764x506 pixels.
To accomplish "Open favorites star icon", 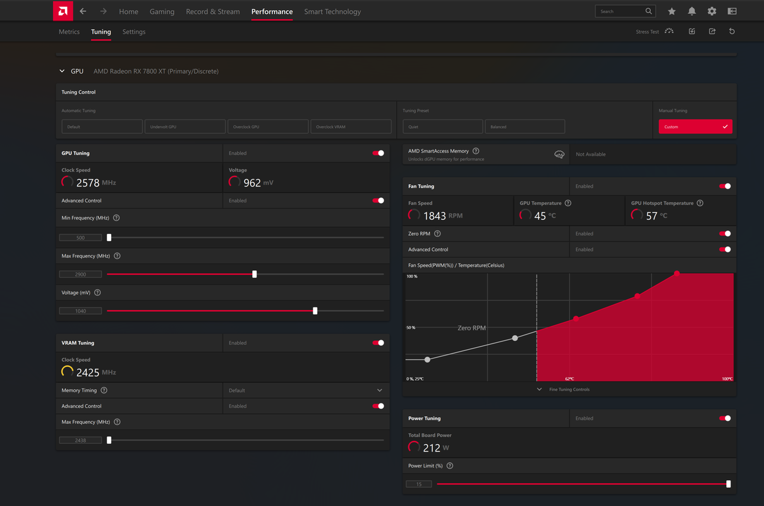I will pos(672,11).
